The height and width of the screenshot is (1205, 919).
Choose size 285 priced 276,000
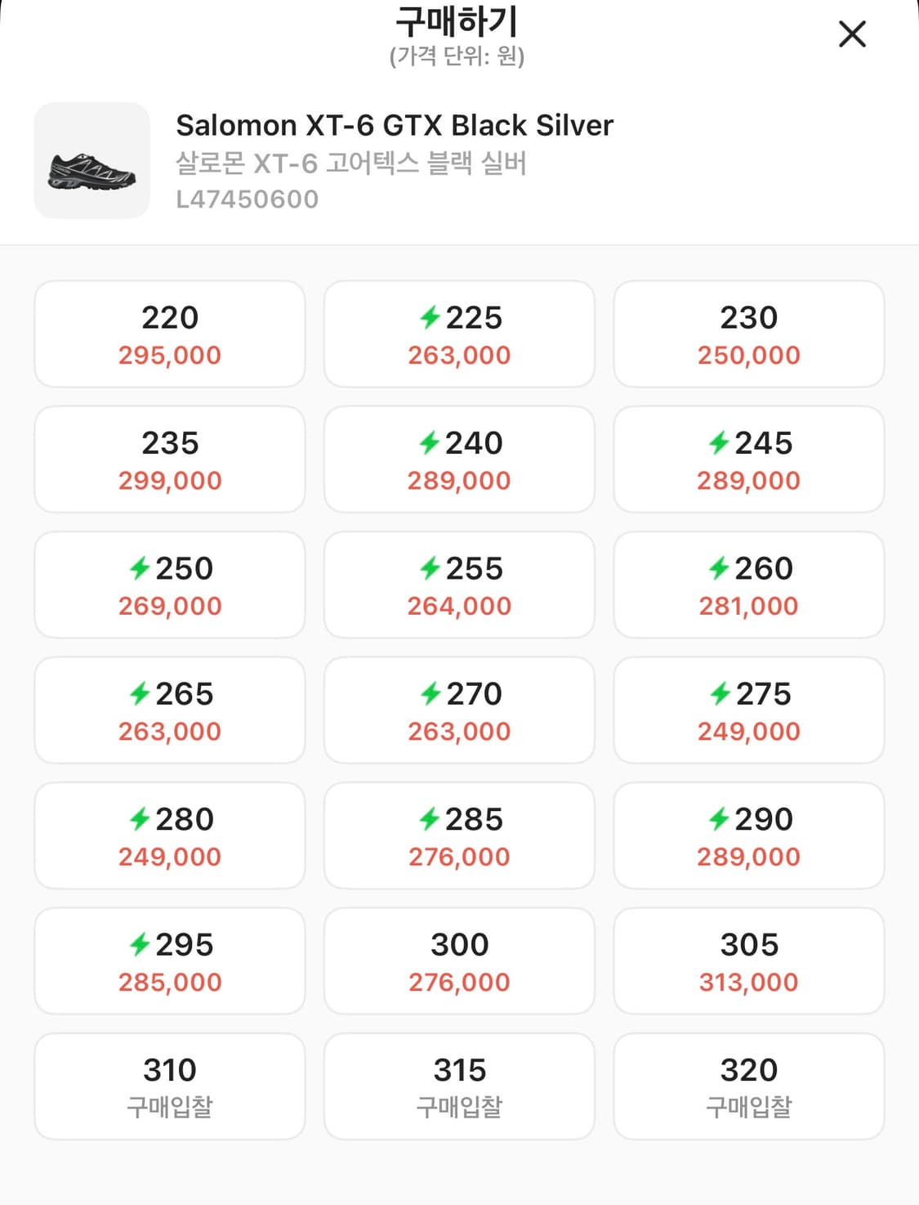(459, 835)
